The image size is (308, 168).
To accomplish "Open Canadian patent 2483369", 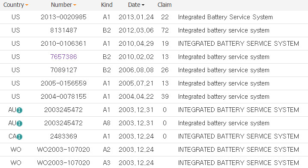I will click(64, 136).
